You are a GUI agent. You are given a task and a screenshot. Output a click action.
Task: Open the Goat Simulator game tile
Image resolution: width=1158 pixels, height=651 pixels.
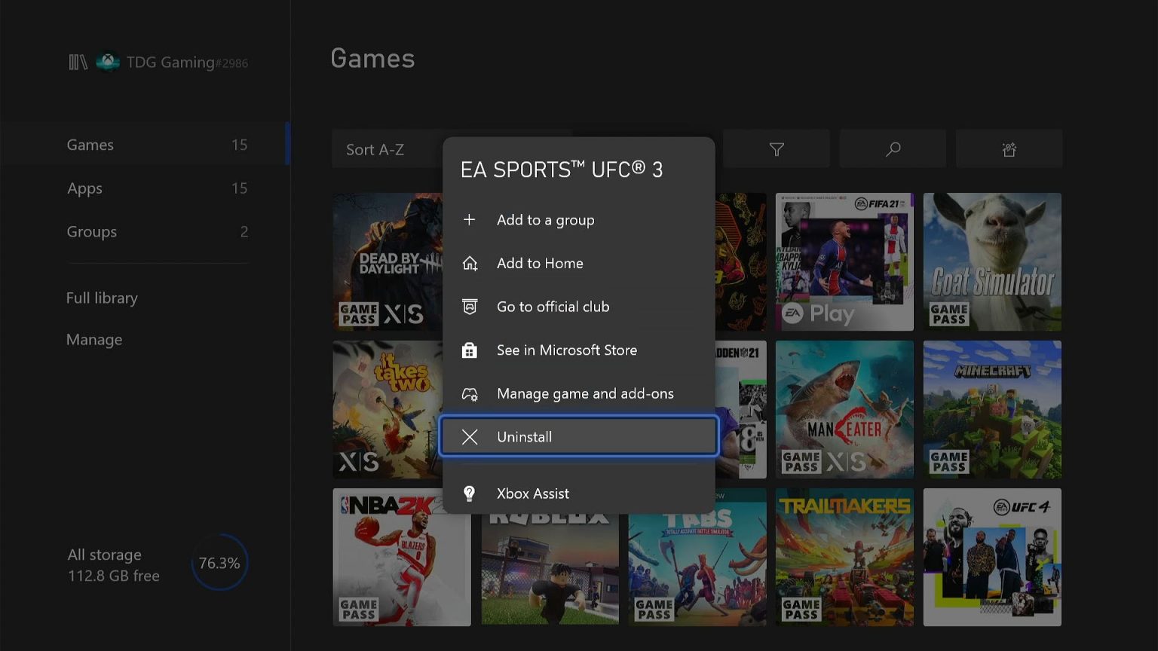992,261
